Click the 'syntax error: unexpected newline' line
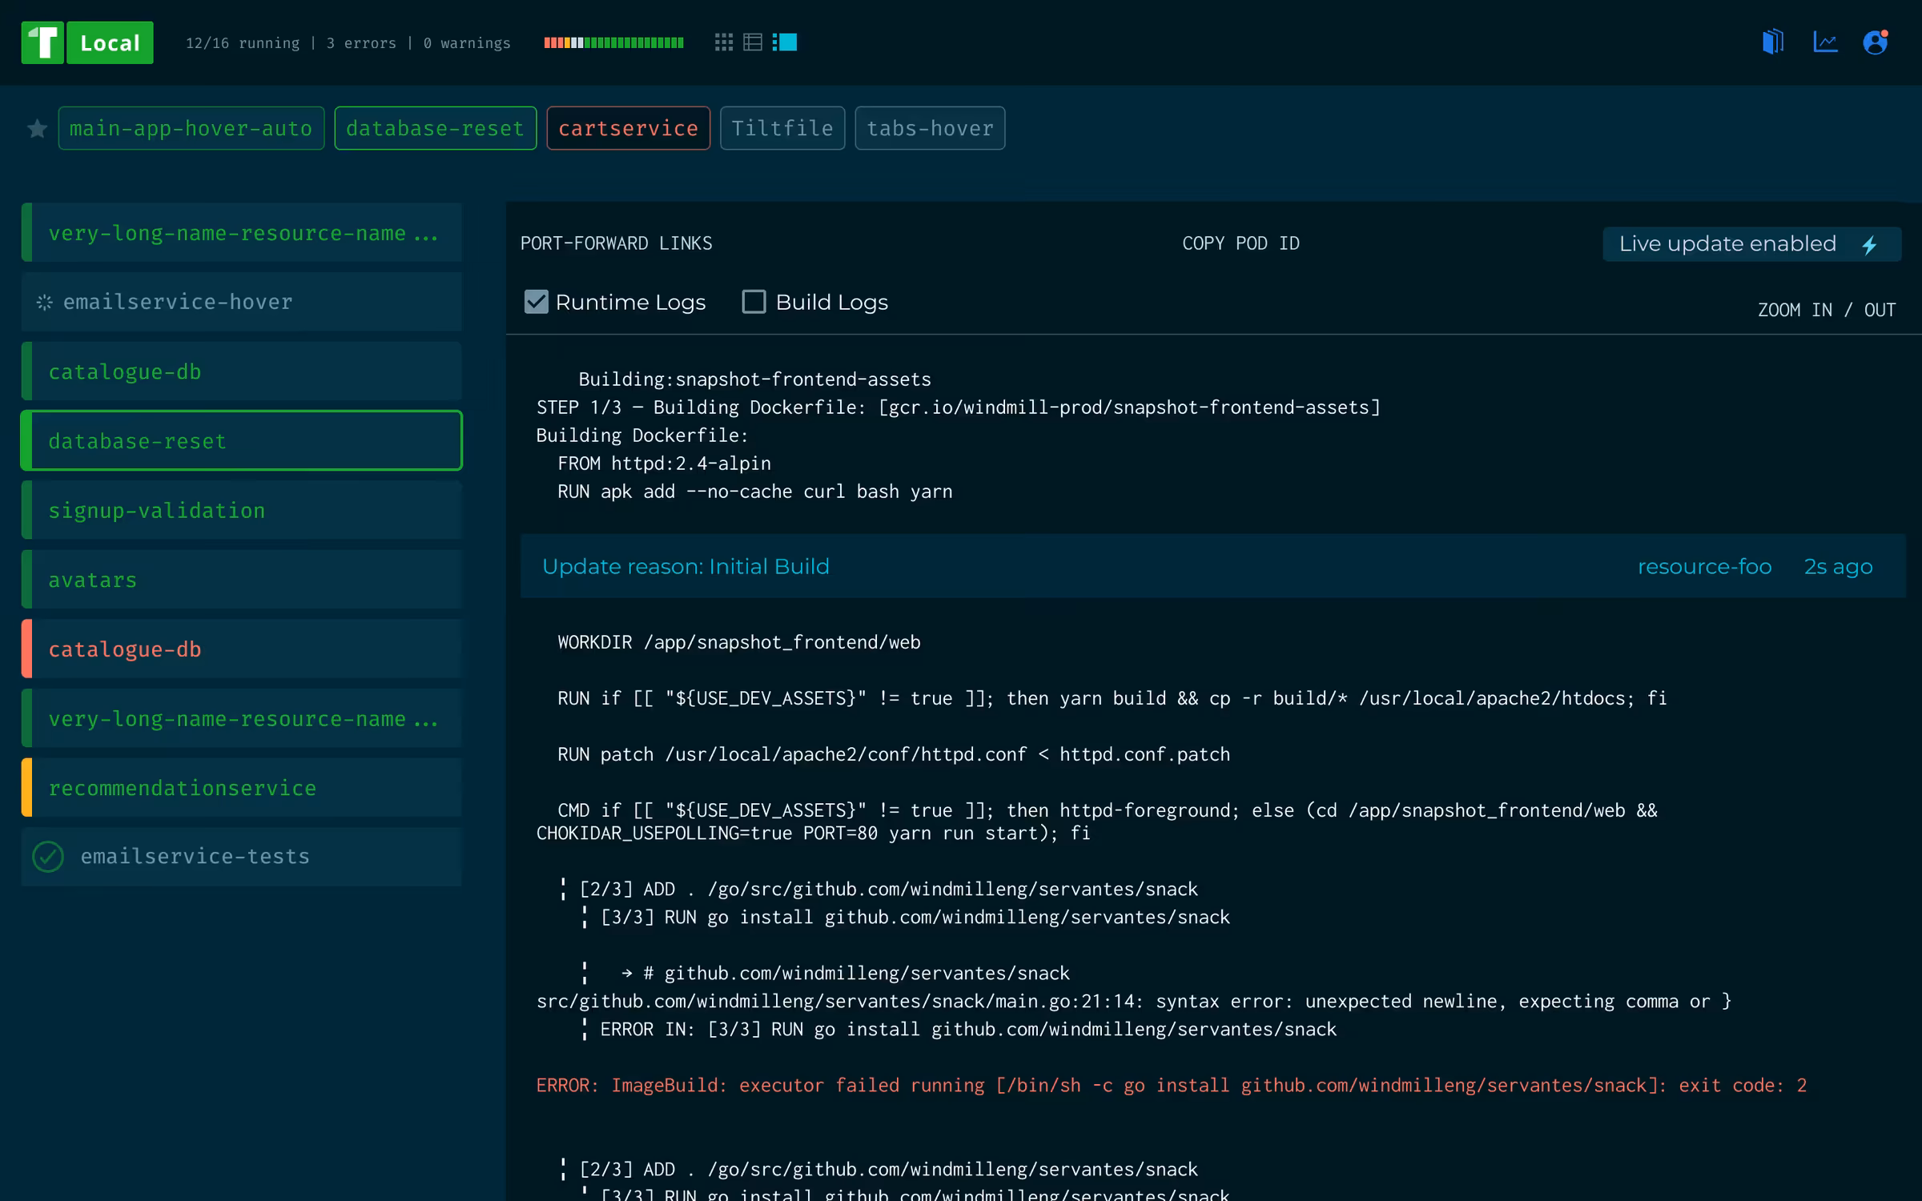 point(1134,1002)
